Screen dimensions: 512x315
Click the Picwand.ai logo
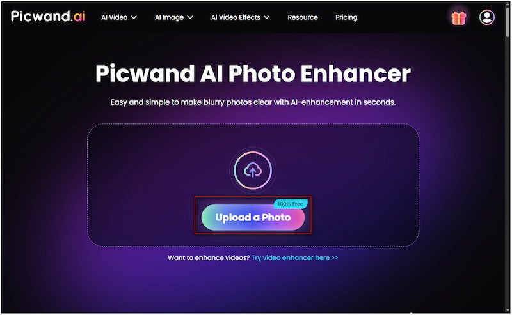click(x=48, y=16)
